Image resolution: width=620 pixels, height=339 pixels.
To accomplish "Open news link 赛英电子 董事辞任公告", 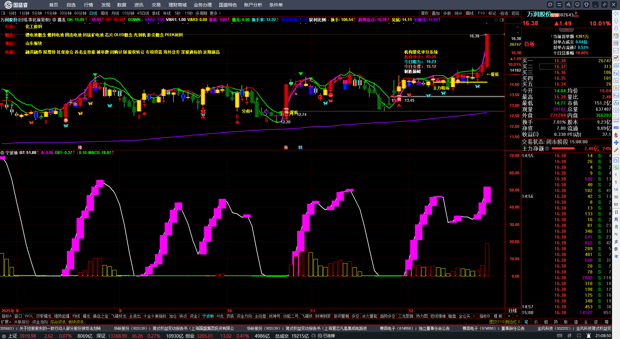I will point(493,328).
